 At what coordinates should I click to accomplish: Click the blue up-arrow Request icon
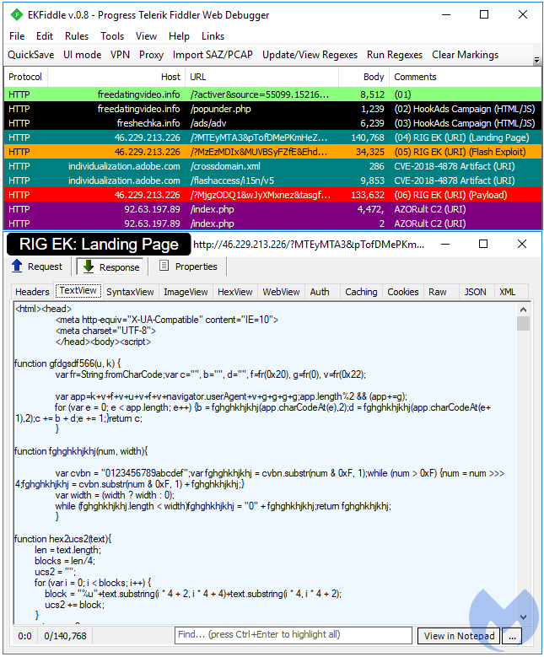[17, 267]
